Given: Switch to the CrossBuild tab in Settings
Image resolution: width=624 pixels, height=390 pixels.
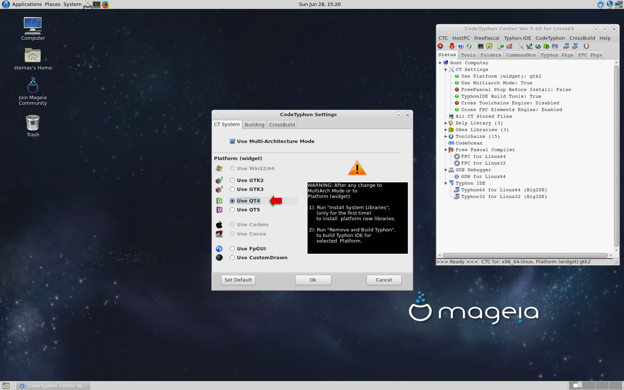Looking at the screenshot, I should point(282,124).
